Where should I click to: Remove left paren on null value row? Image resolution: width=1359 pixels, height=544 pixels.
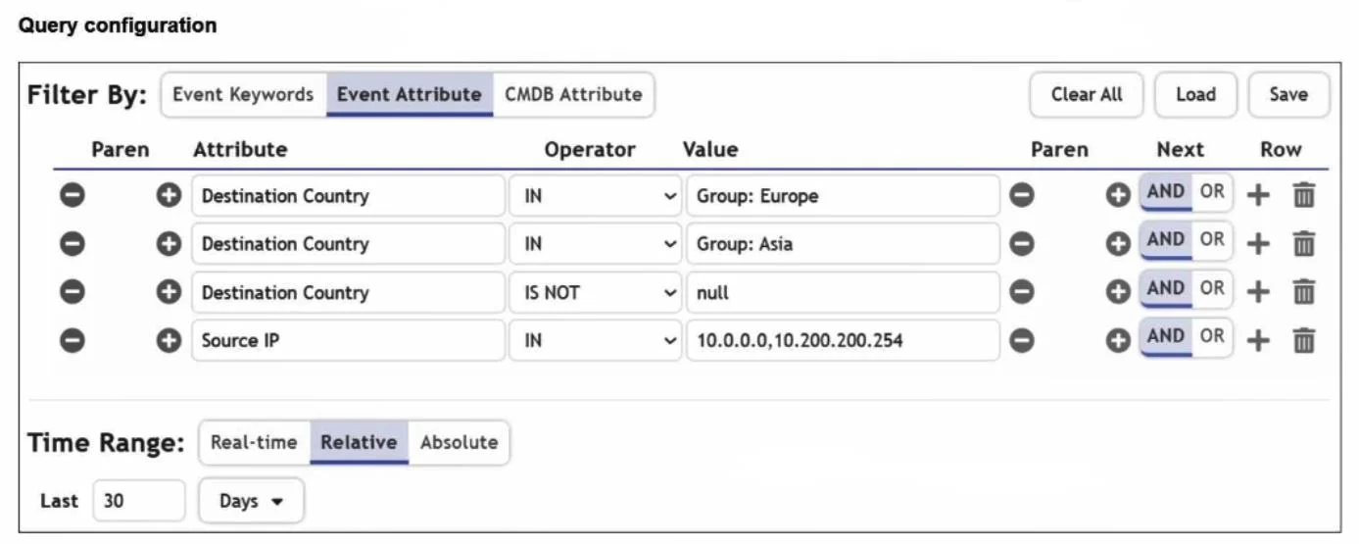coord(73,292)
